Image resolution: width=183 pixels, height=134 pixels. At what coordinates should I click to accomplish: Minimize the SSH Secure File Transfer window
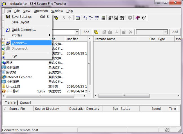point(159,3)
